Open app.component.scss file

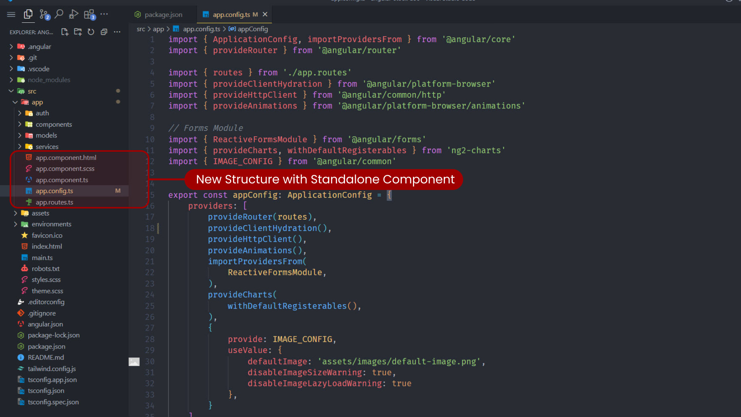(x=65, y=169)
